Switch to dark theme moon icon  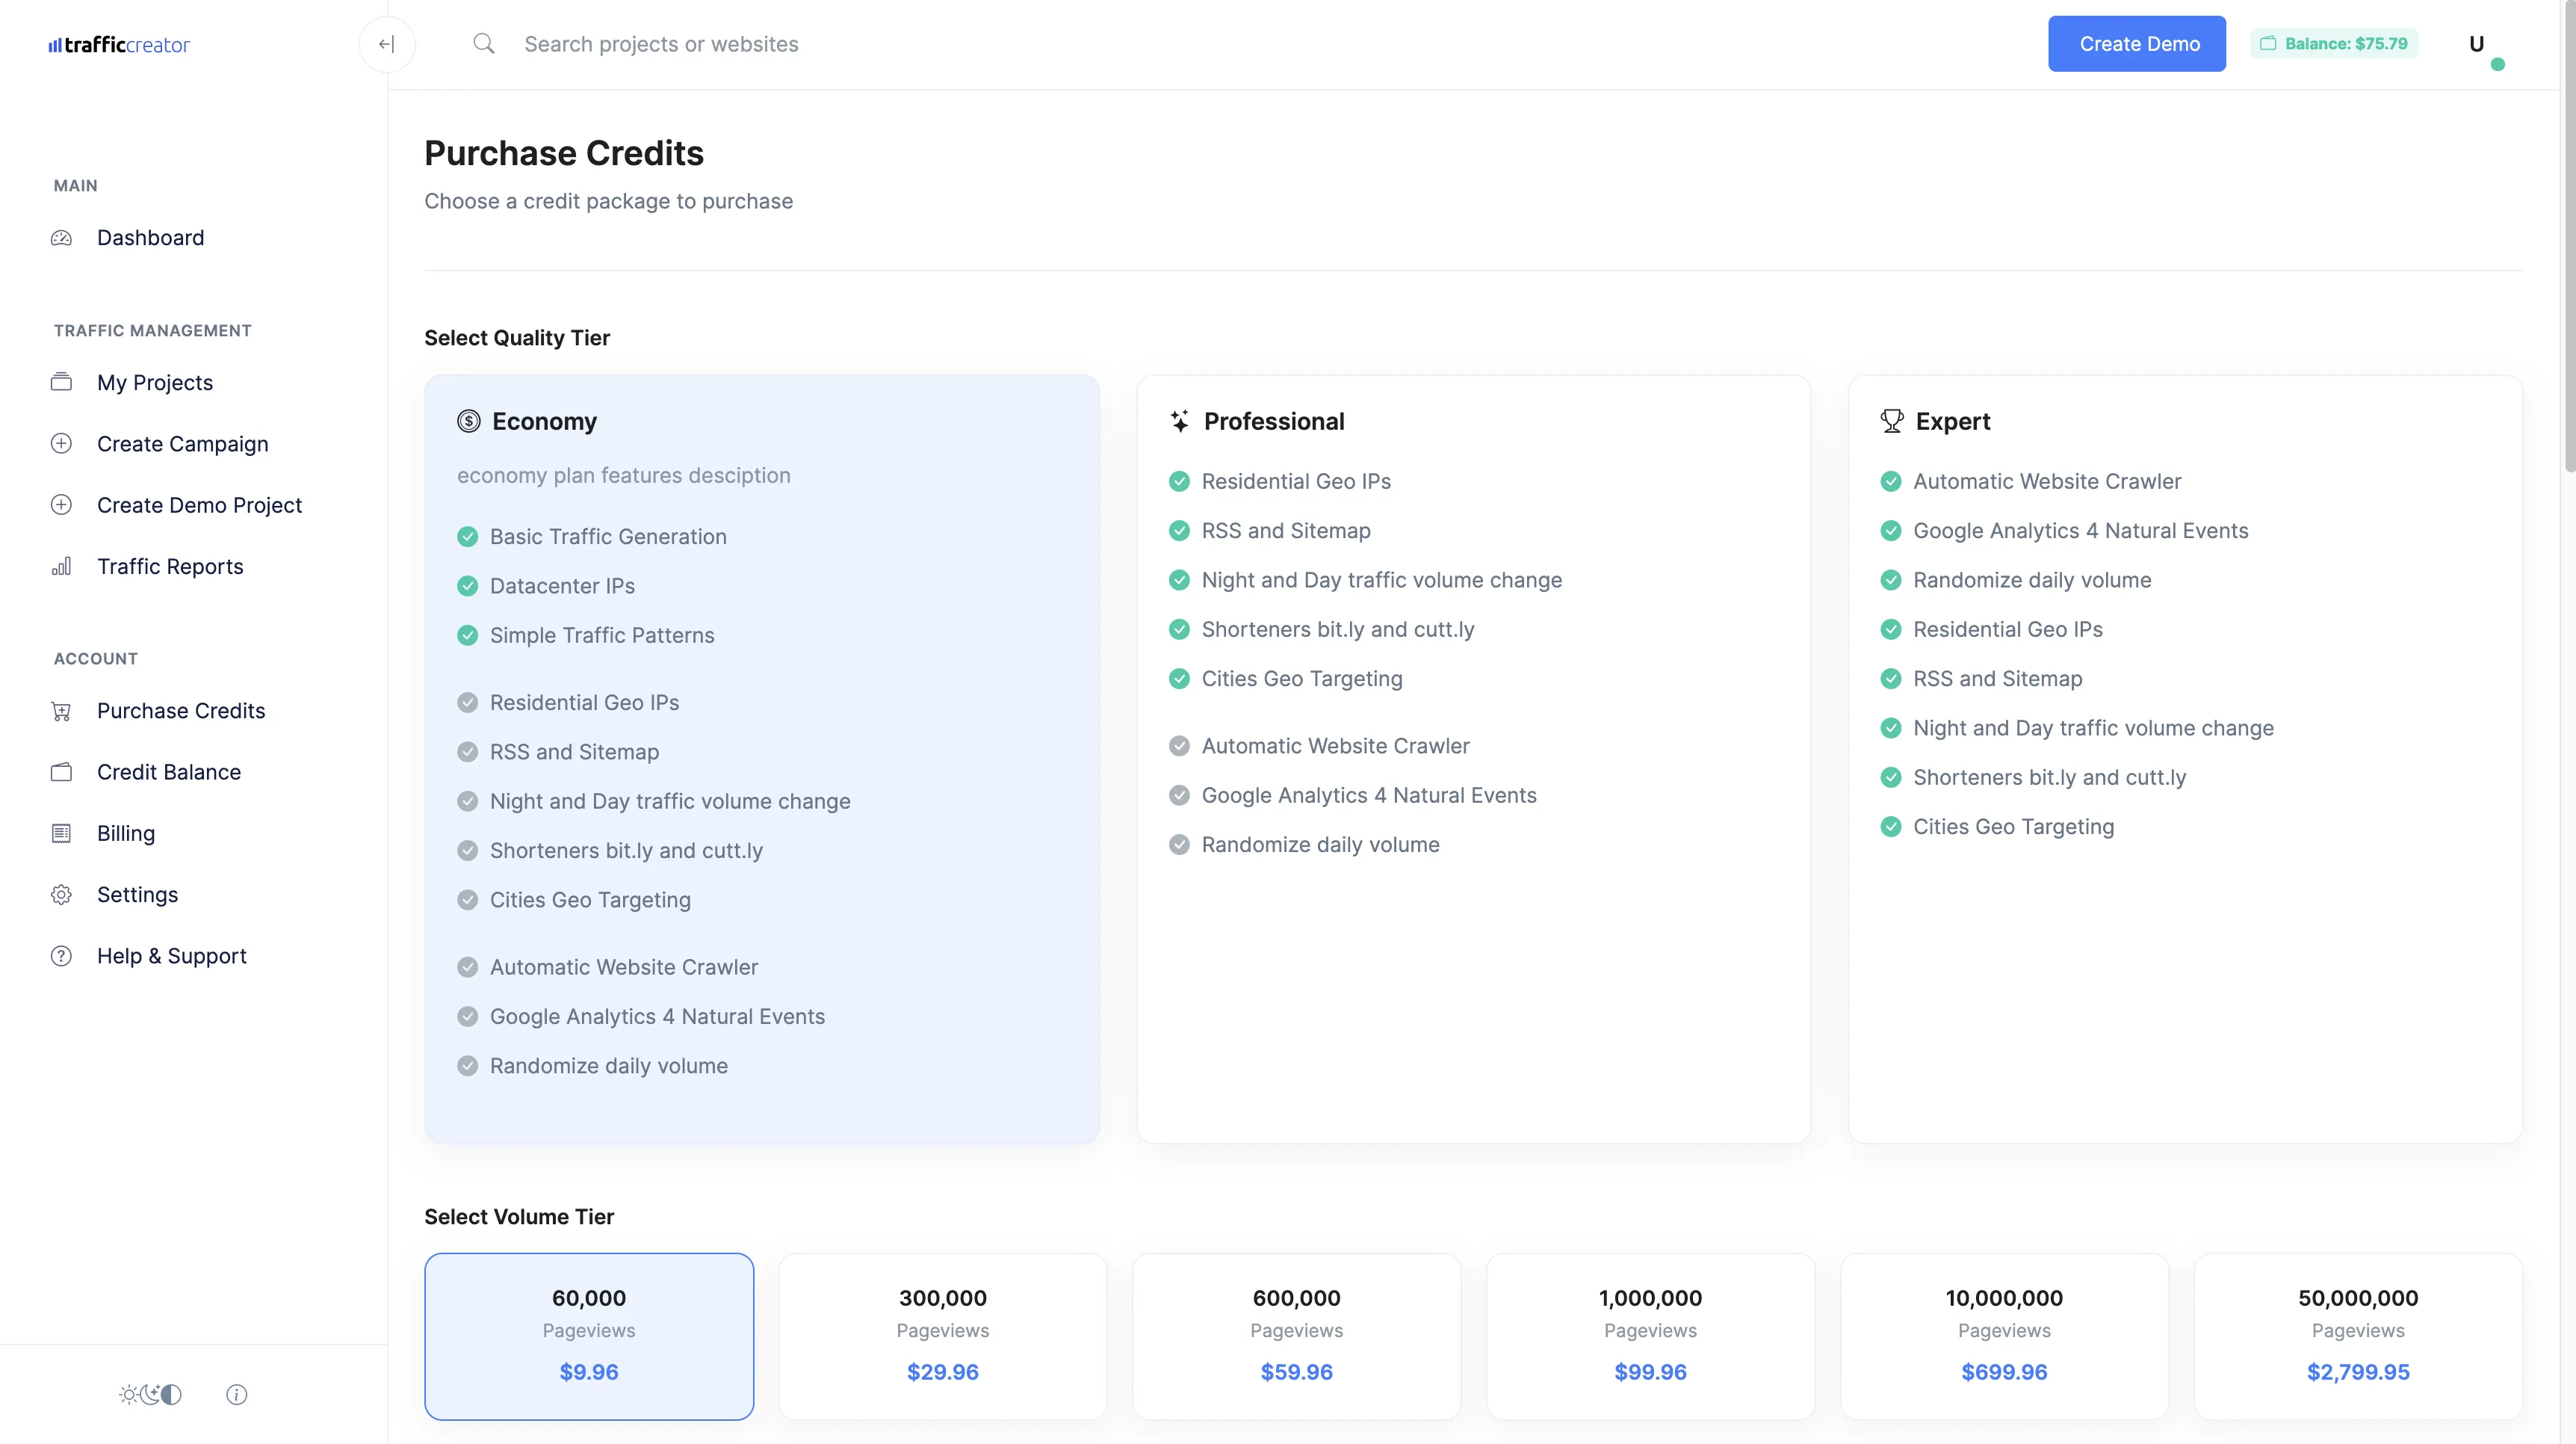[x=150, y=1395]
